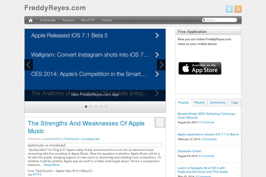Switch to the Tags tab

pos(235,103)
